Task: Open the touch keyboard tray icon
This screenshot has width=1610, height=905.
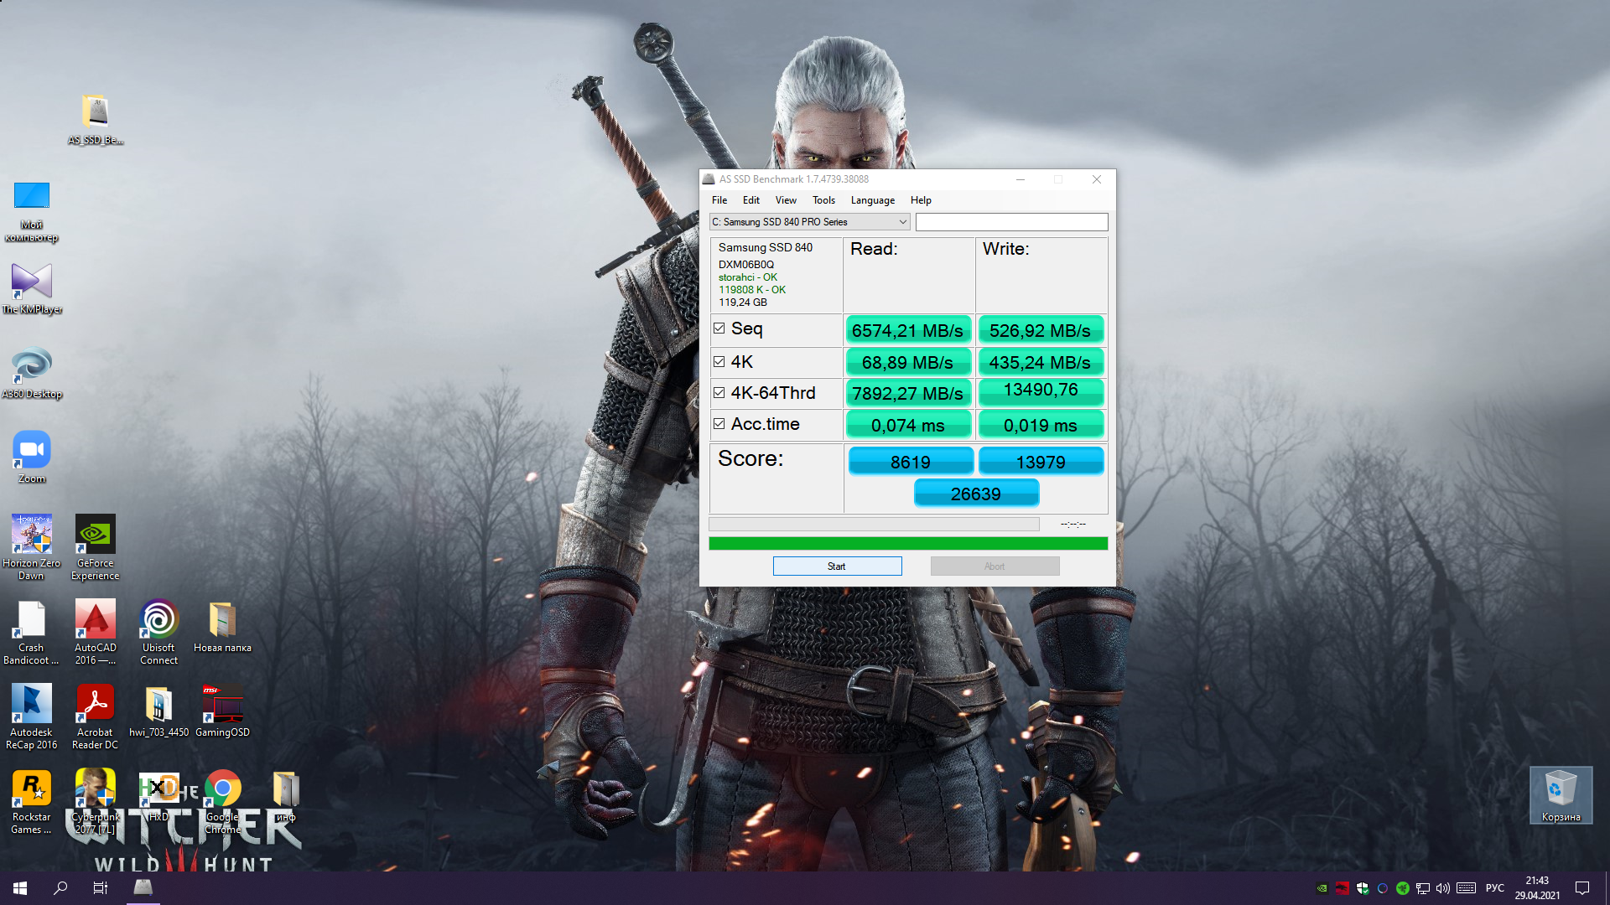Action: coord(1467,888)
